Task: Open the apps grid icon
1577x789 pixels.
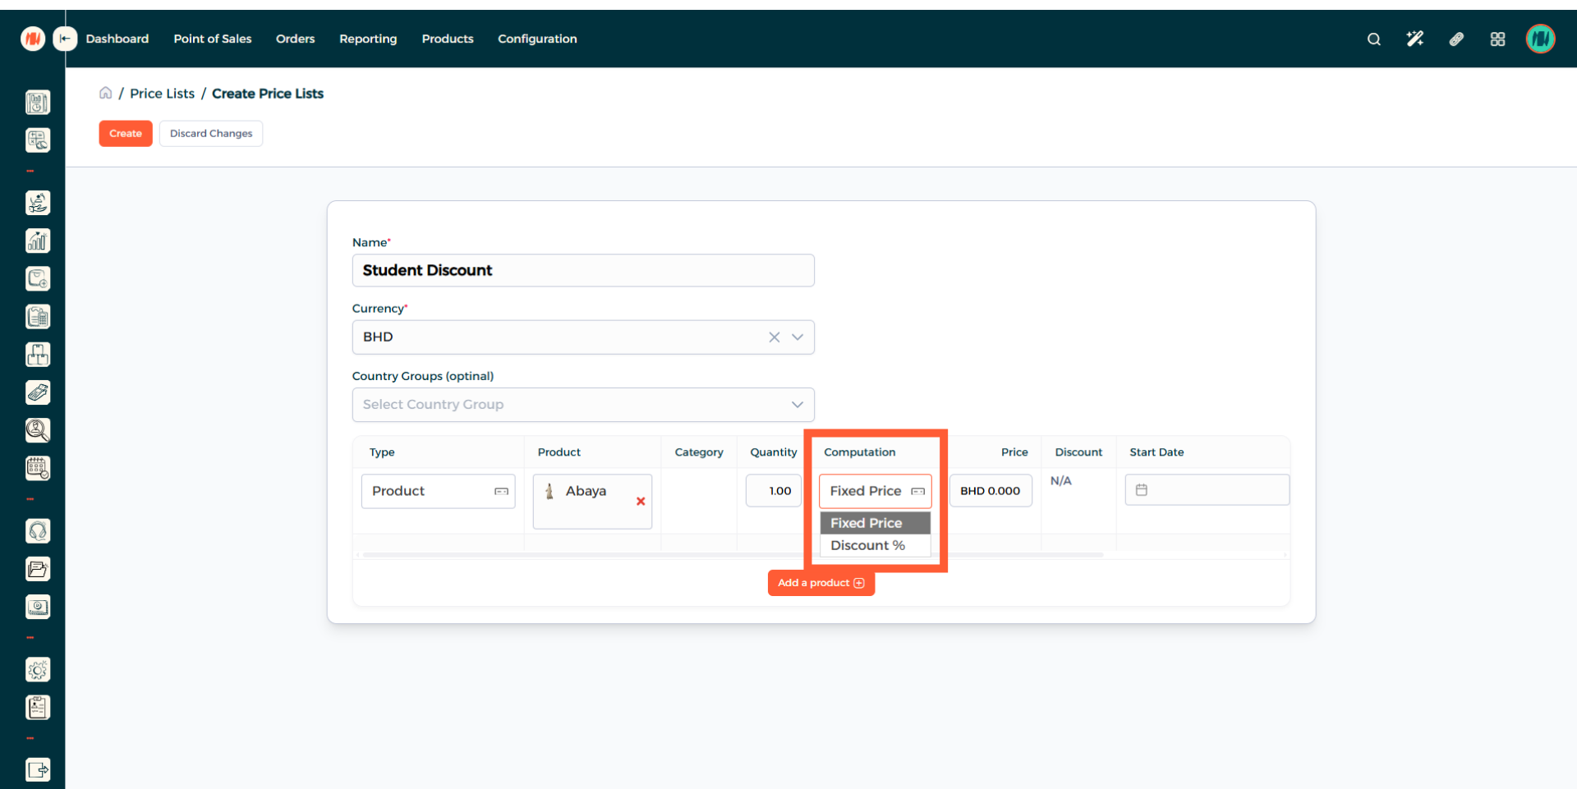Action: (x=1497, y=39)
